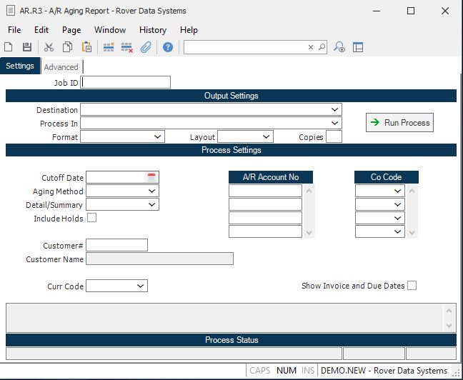Toggle the Include Holds checkbox

(91, 218)
